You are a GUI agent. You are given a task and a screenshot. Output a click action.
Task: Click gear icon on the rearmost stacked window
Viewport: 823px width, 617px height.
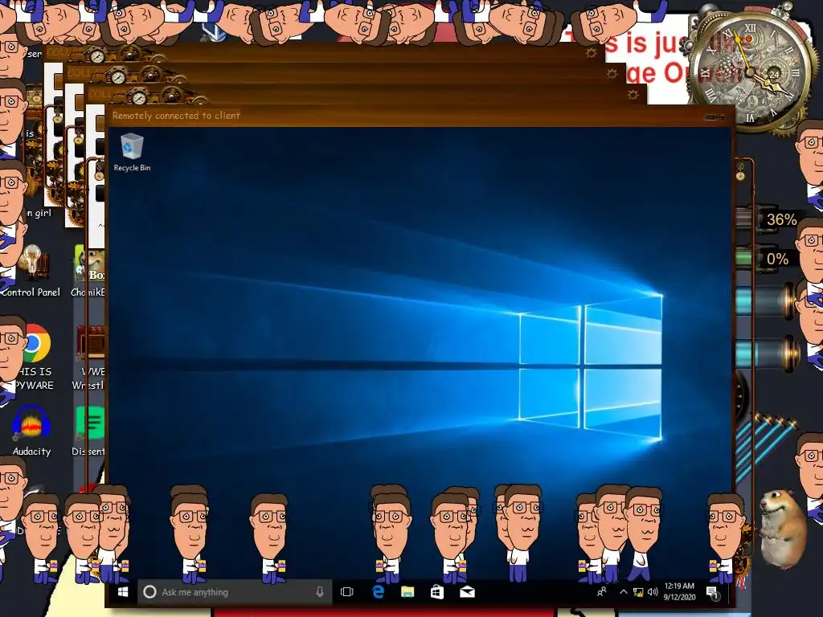pyautogui.click(x=591, y=53)
